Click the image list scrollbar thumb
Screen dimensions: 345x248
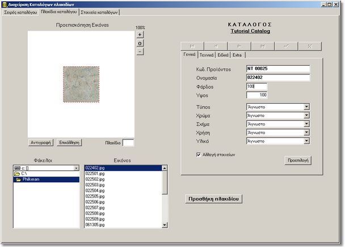(165, 183)
